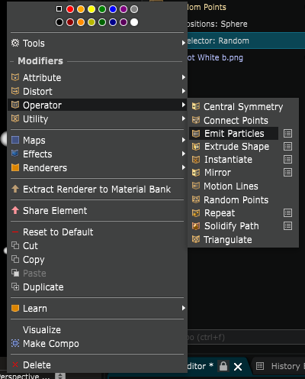Expand the Attribute submenu arrow
The image size is (305, 379).
[184, 77]
